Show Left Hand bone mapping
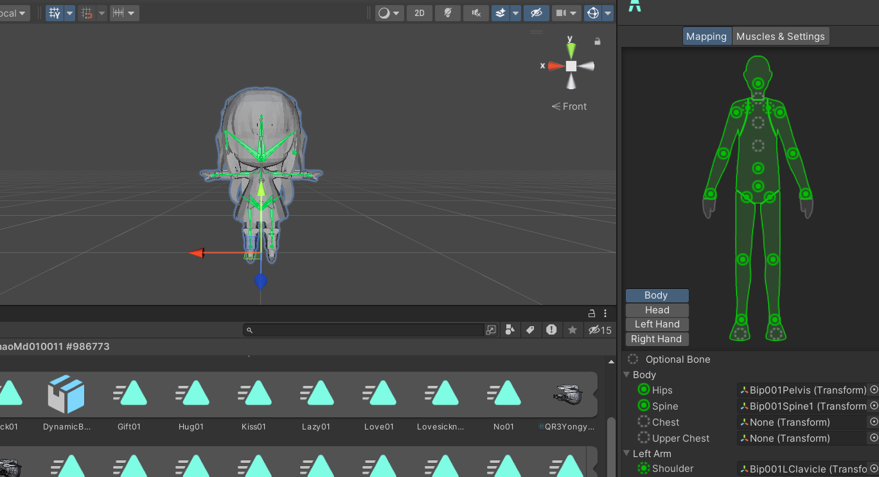Screen dimensions: 879x477 pyautogui.click(x=657, y=324)
